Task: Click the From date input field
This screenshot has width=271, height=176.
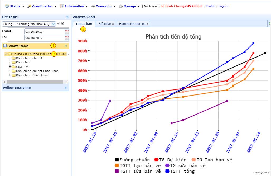Action: pos(45,32)
